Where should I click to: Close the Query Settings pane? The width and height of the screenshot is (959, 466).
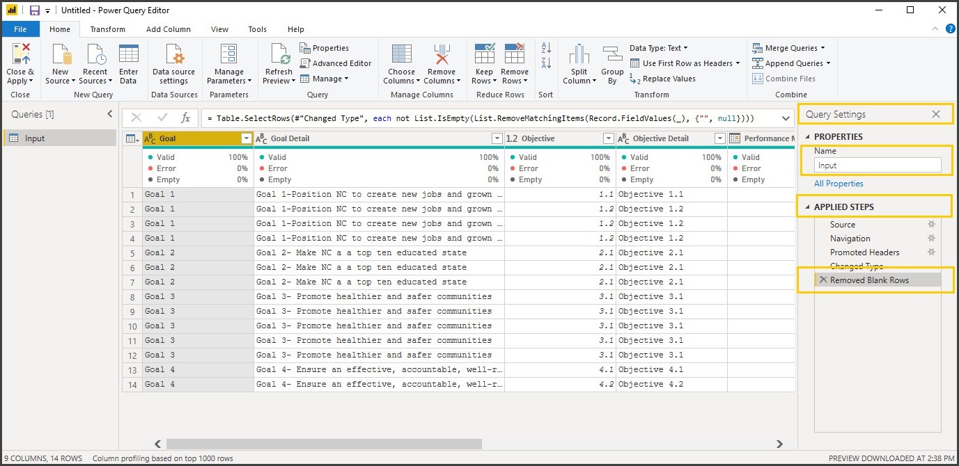tap(936, 114)
